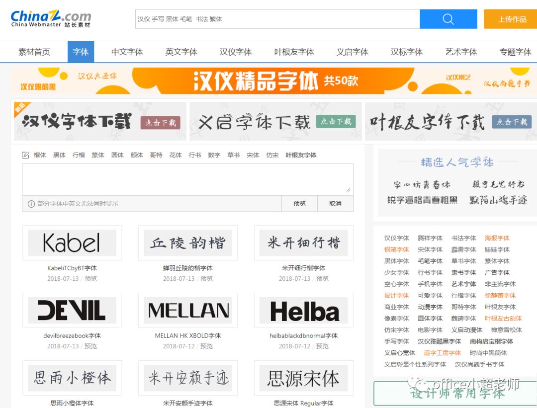This screenshot has width=537, height=408.
Task: Click the devilbreezebook字体 title link
Action: coord(72,336)
